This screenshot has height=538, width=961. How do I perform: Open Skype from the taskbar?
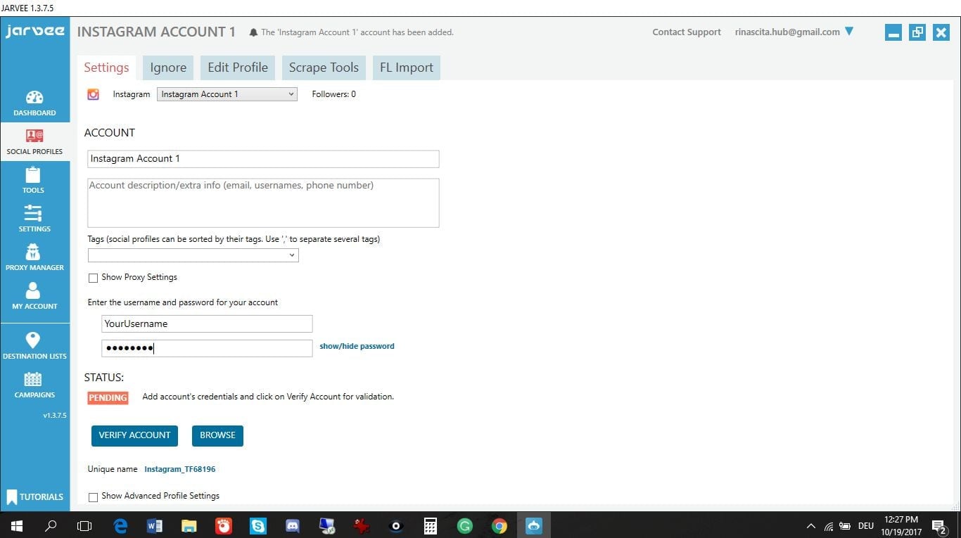[258, 525]
